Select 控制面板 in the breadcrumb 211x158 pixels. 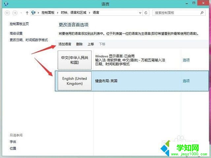pos(48,13)
